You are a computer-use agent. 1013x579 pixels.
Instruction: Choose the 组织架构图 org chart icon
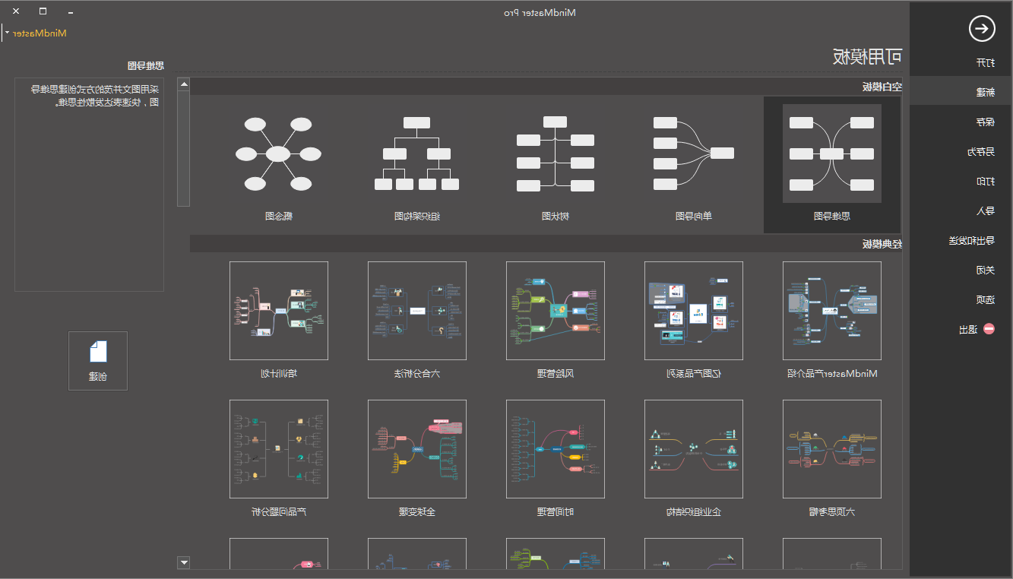pyautogui.click(x=416, y=153)
